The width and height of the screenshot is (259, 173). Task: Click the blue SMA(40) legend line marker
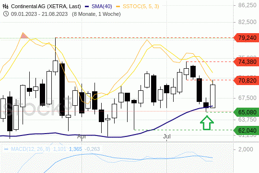[x=87, y=6]
